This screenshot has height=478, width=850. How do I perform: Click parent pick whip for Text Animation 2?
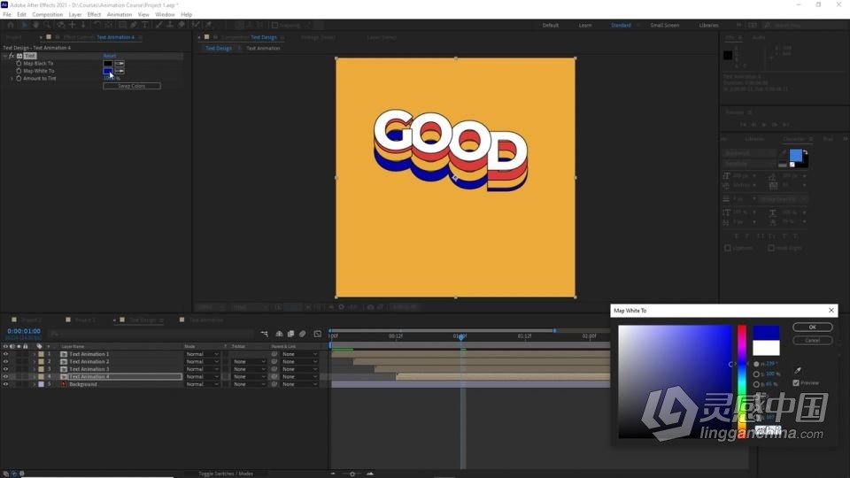pos(274,361)
